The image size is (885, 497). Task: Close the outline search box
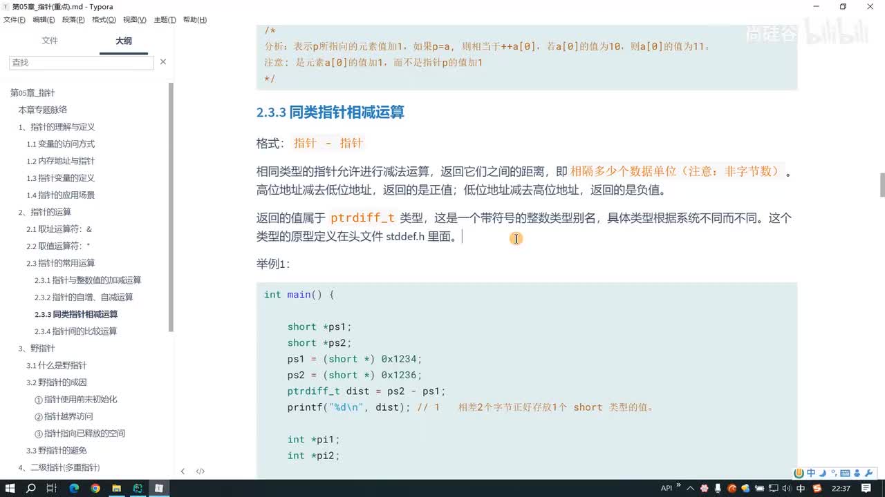[163, 62]
